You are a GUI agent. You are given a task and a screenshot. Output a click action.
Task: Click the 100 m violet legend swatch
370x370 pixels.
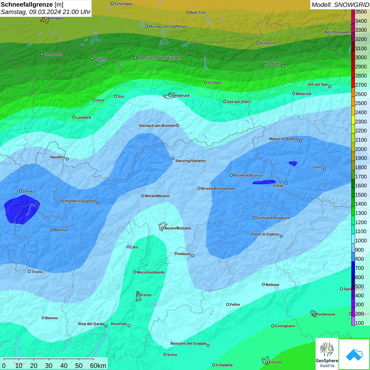tap(353, 321)
